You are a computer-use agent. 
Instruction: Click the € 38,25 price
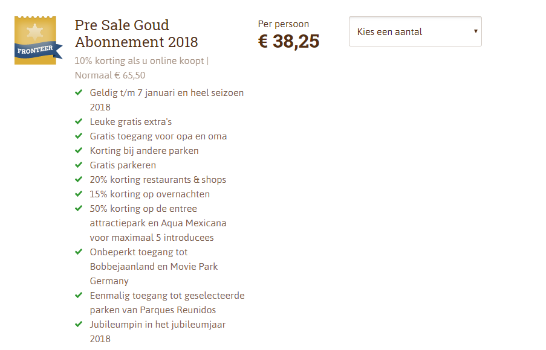click(x=288, y=41)
